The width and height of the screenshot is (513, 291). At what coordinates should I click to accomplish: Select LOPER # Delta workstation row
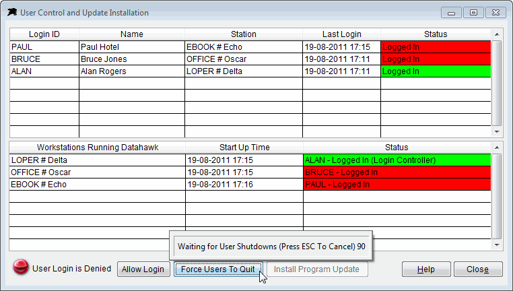(x=98, y=160)
